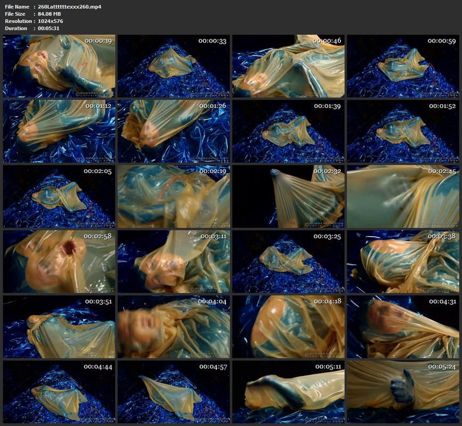Click the thumbnail at 00:02:32
Image resolution: width=462 pixels, height=426 pixels.
pos(288,196)
